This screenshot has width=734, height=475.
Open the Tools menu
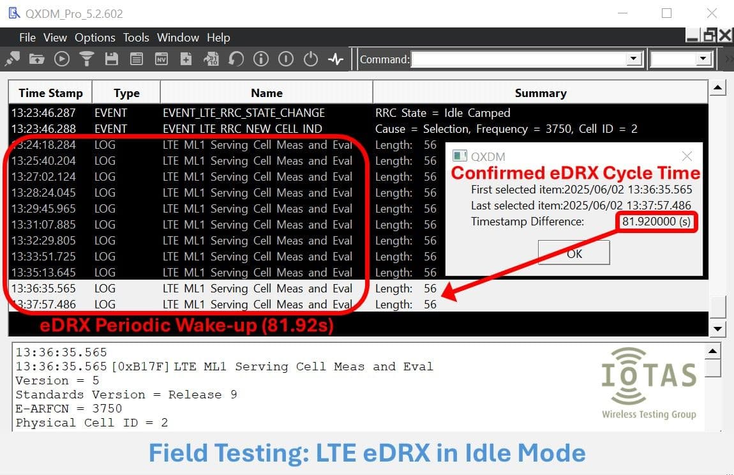(136, 38)
